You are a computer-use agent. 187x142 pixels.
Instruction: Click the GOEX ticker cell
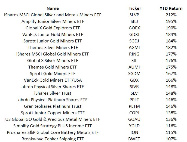pos(134,28)
